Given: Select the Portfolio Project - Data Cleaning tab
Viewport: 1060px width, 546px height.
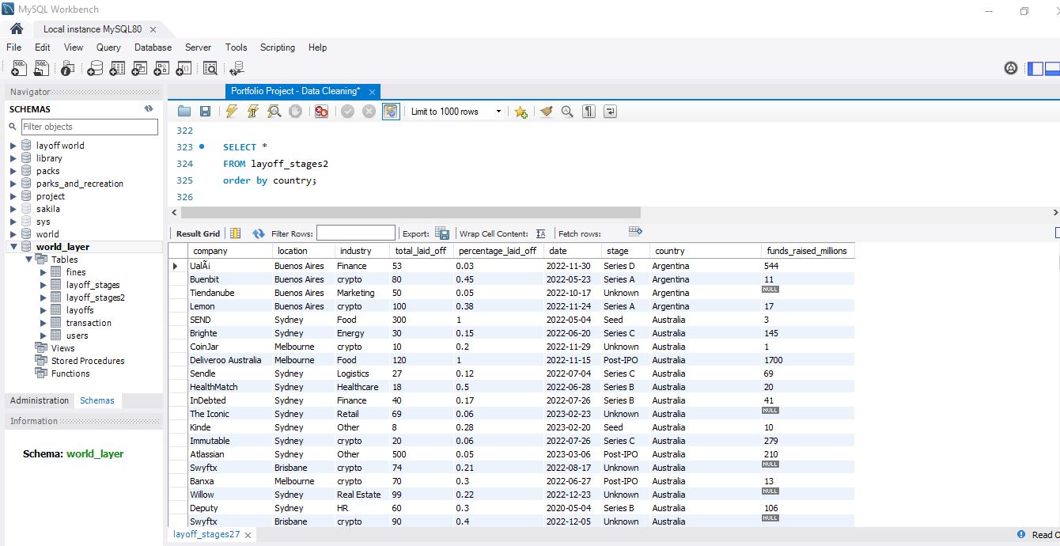Looking at the screenshot, I should coord(296,91).
